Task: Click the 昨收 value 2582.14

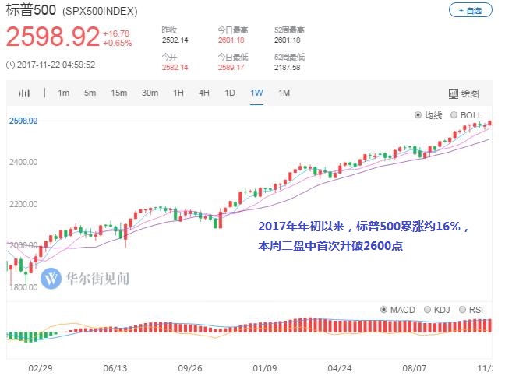Action: click(175, 40)
